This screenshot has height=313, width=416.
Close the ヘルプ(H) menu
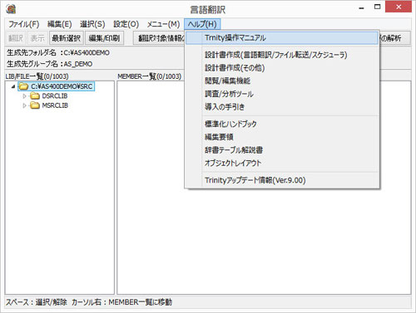[202, 24]
